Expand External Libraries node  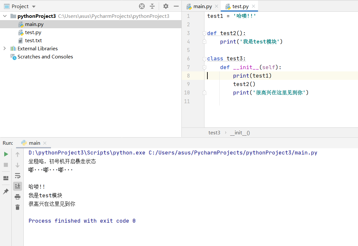tap(5, 48)
